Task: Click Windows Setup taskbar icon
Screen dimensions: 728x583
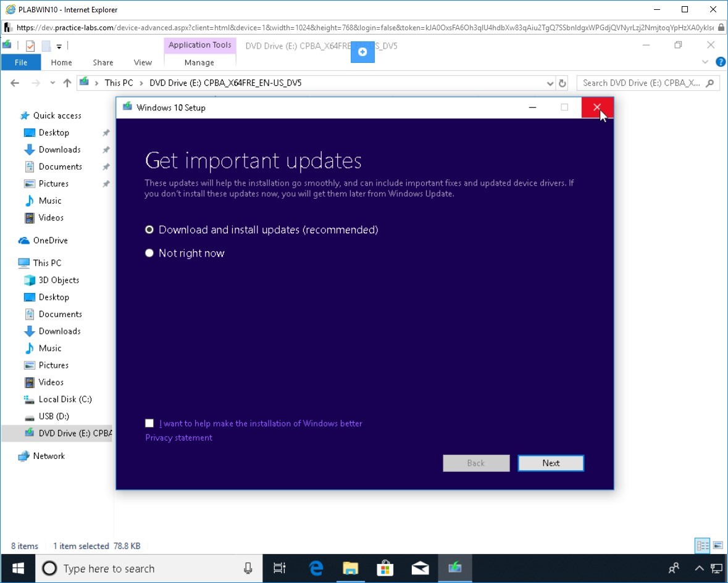Action: [454, 568]
